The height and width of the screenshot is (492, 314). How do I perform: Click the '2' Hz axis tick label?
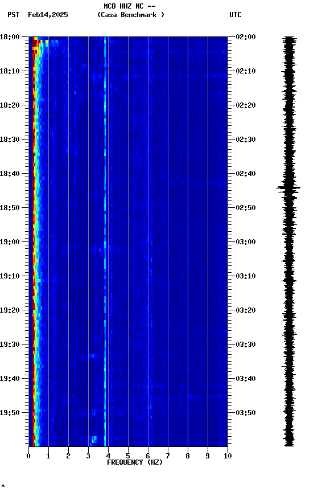click(68, 456)
